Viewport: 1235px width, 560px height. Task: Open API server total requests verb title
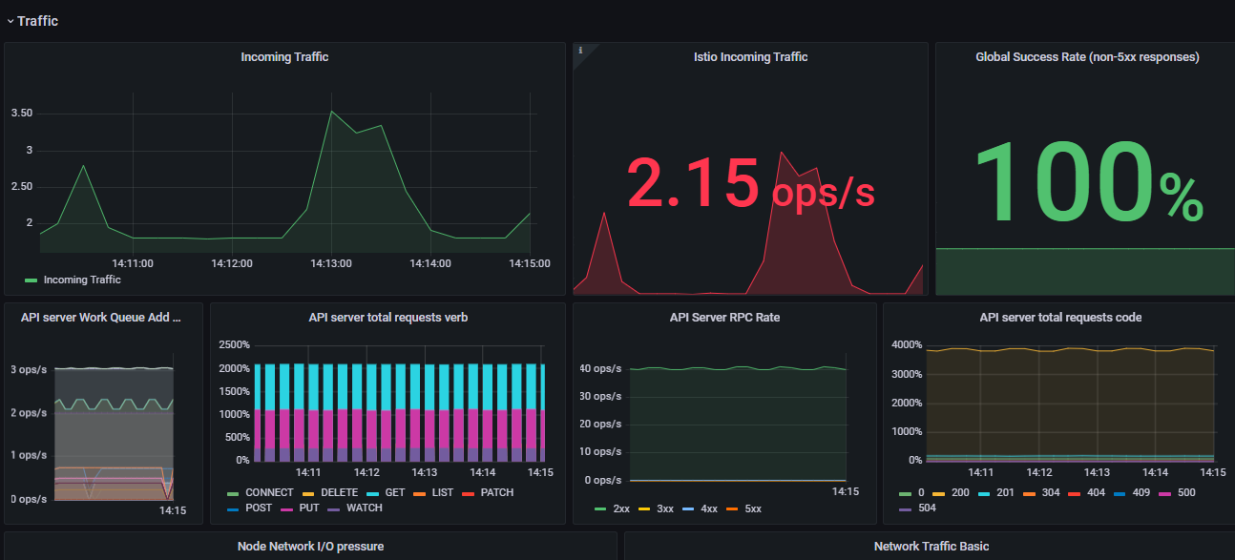388,318
